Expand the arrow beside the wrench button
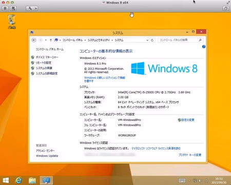Image resolution: width=231 pixels, height=185 pixels. [36, 8]
